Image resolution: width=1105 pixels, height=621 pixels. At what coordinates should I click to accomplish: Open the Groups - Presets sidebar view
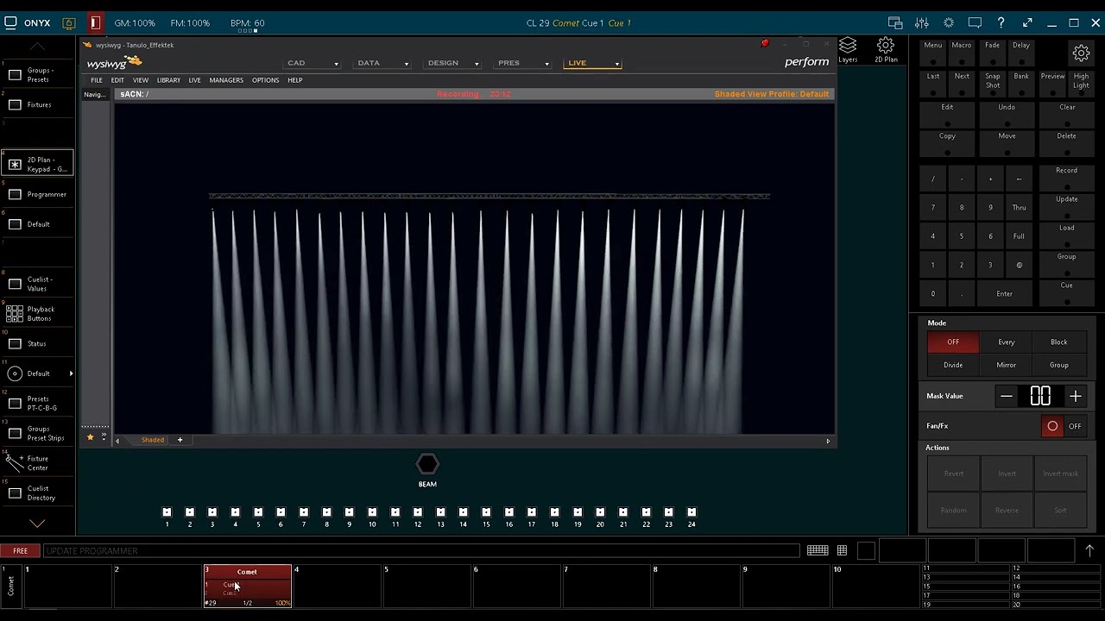(37, 75)
